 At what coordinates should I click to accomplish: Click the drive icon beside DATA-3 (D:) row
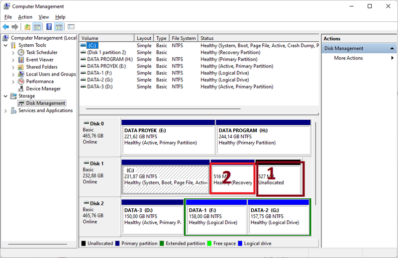83,86
